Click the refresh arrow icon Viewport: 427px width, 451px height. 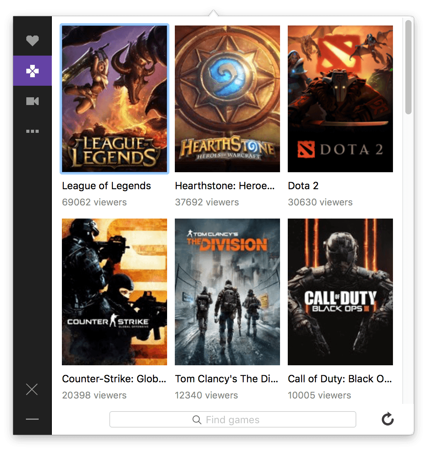click(x=388, y=419)
